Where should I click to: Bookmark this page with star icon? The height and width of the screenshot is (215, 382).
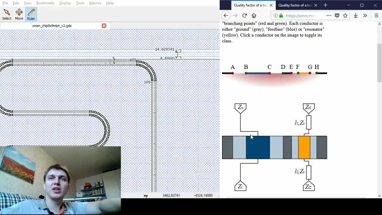click(345, 16)
